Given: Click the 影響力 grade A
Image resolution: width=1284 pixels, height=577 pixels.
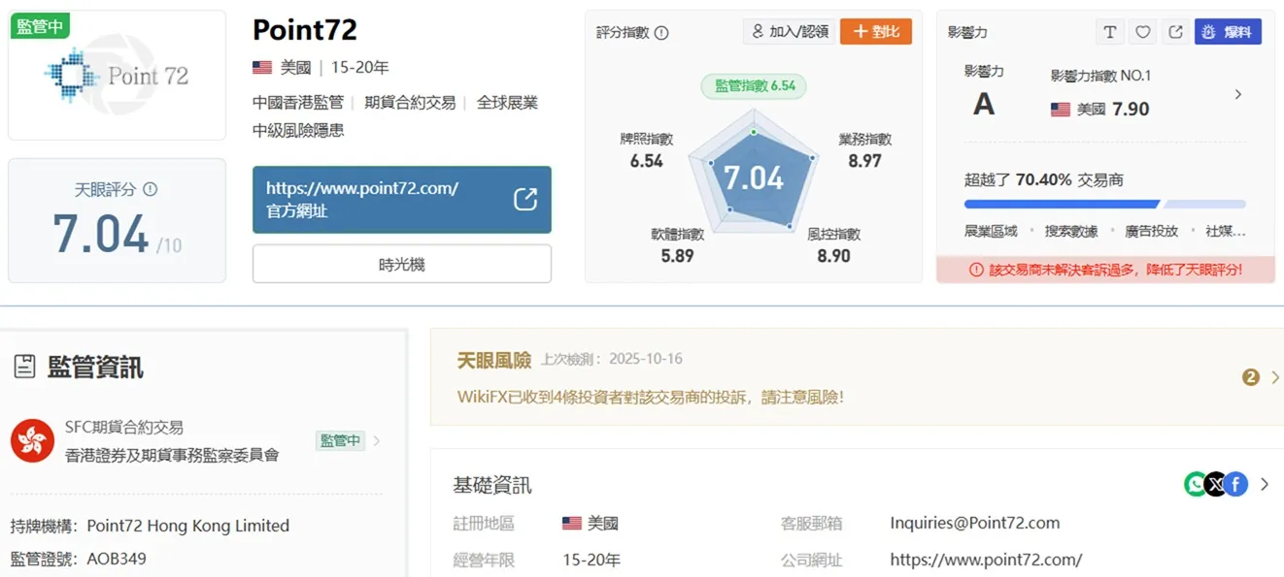Looking at the screenshot, I should click(x=984, y=104).
